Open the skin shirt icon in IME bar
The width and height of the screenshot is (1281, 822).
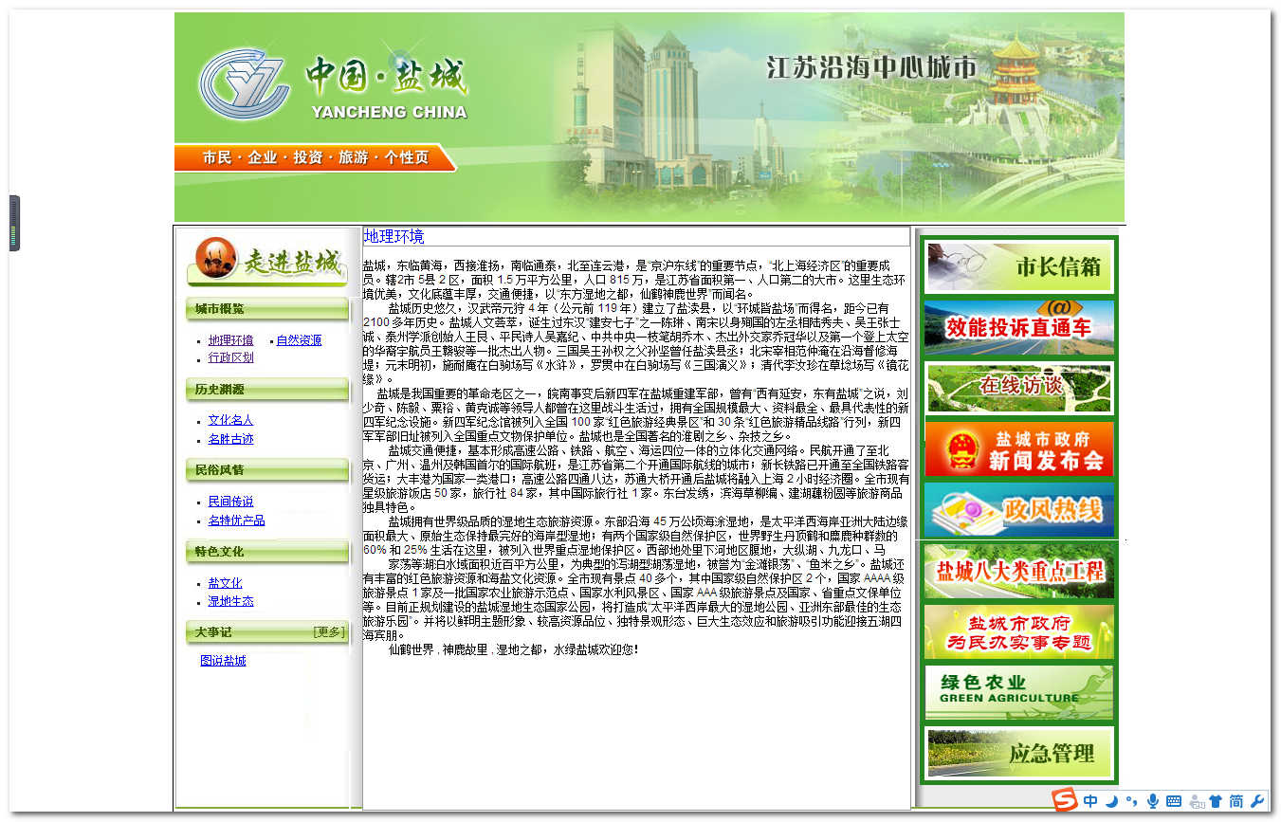1216,801
